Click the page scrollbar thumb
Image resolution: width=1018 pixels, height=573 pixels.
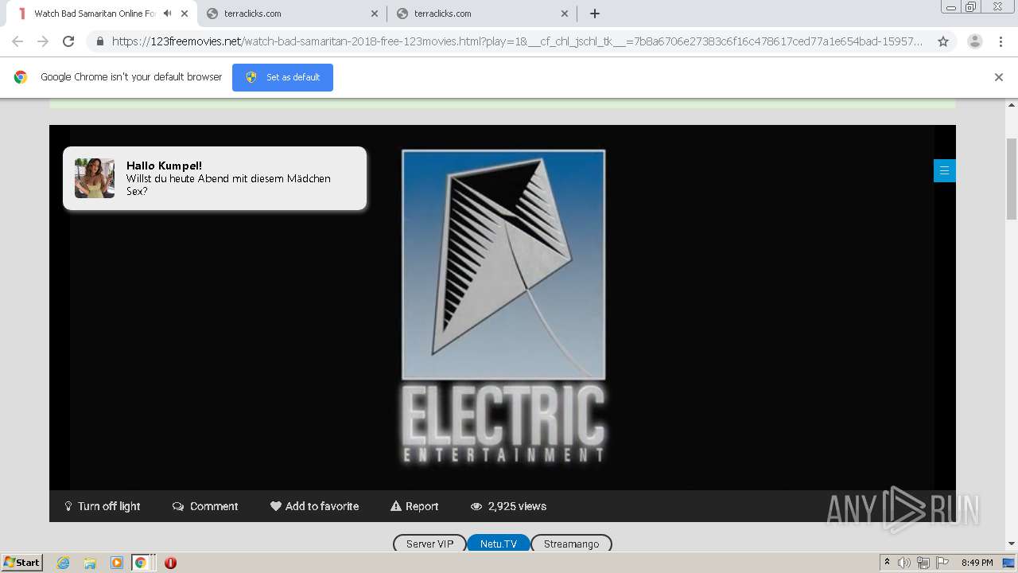(1012, 178)
